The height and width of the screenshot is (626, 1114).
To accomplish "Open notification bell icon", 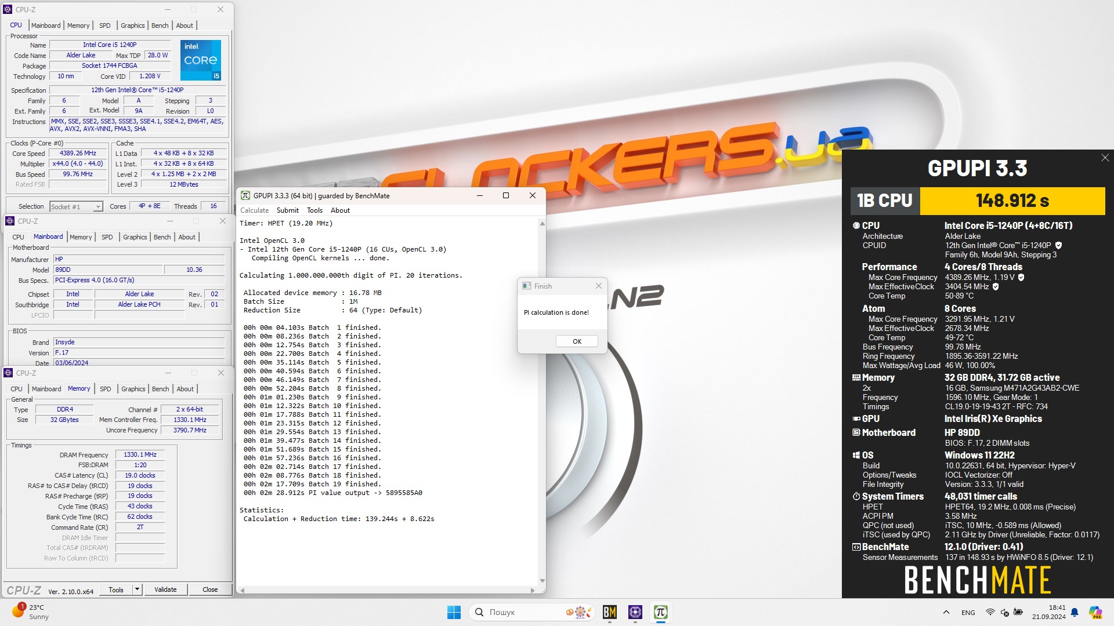I will tap(1075, 612).
